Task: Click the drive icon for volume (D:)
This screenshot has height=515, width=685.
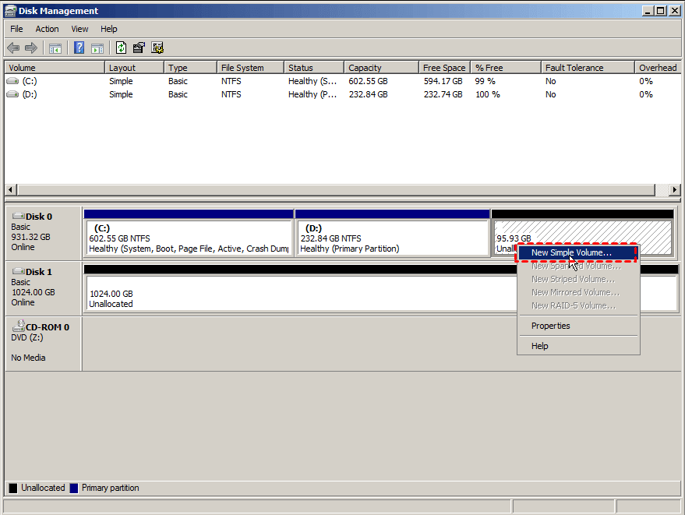Action: click(12, 94)
